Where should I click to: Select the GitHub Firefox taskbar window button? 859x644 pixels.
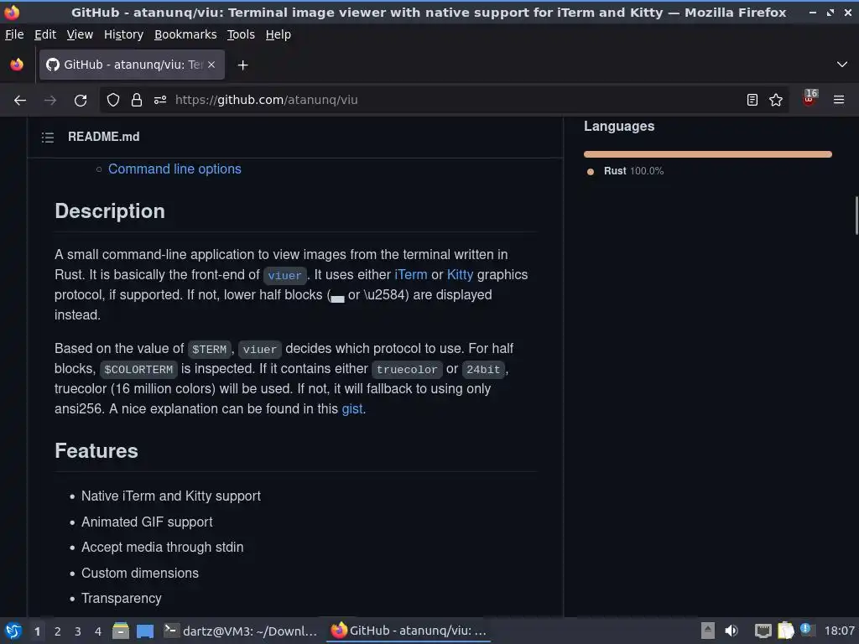[x=409, y=631]
